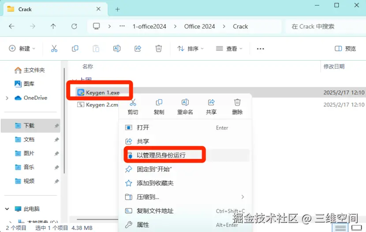The width and height of the screenshot is (366, 232).
Task: Open 图片 (Pictures) in sidebar
Action: [x=25, y=153]
